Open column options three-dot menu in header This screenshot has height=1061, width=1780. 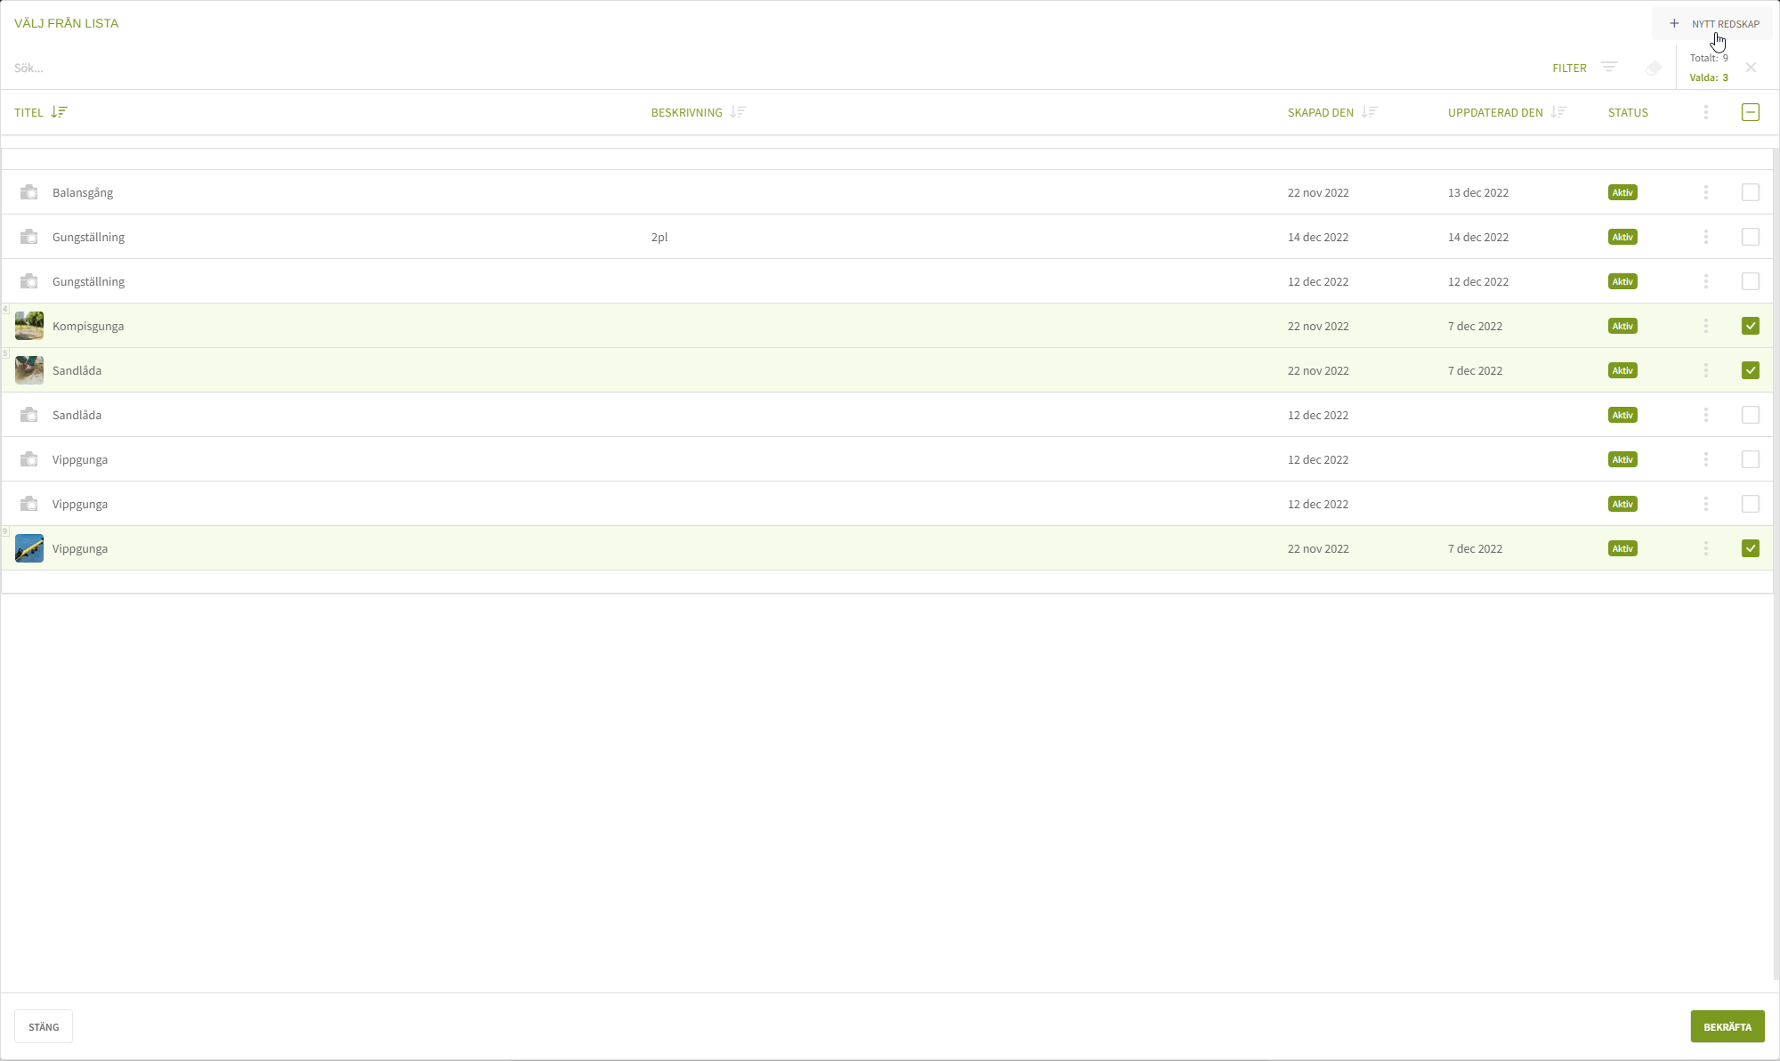coord(1705,112)
